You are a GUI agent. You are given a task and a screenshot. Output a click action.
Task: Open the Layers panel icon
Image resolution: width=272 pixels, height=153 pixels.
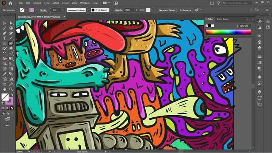(x=260, y=92)
